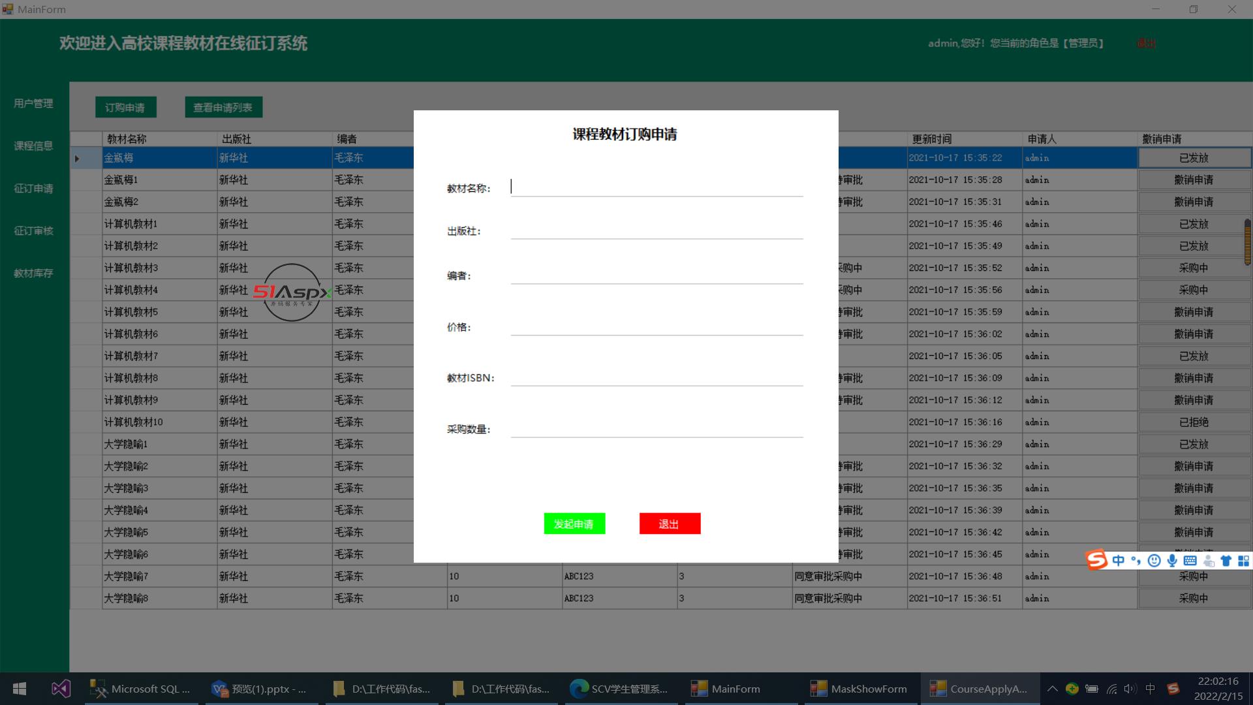Viewport: 1253px width, 705px height.
Task: Toggle Sogou Chinese/English mode button
Action: (x=1119, y=561)
